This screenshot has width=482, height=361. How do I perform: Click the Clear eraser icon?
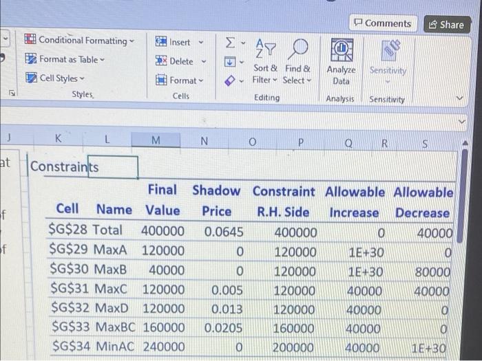(x=230, y=80)
